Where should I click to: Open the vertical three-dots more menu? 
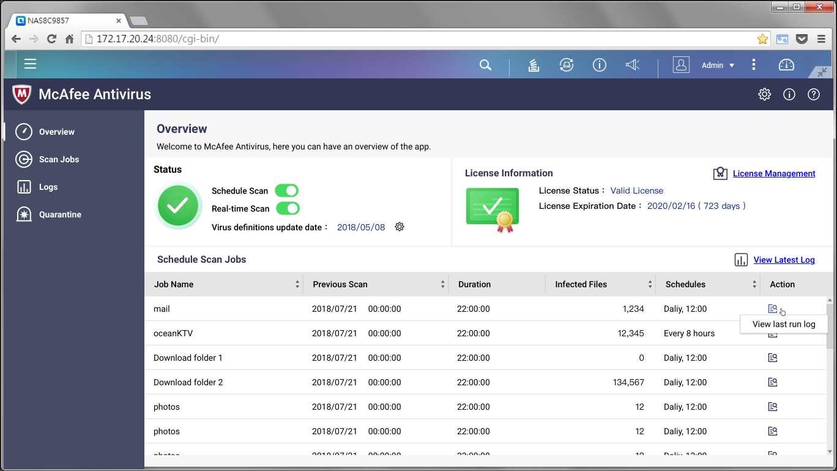pyautogui.click(x=754, y=65)
